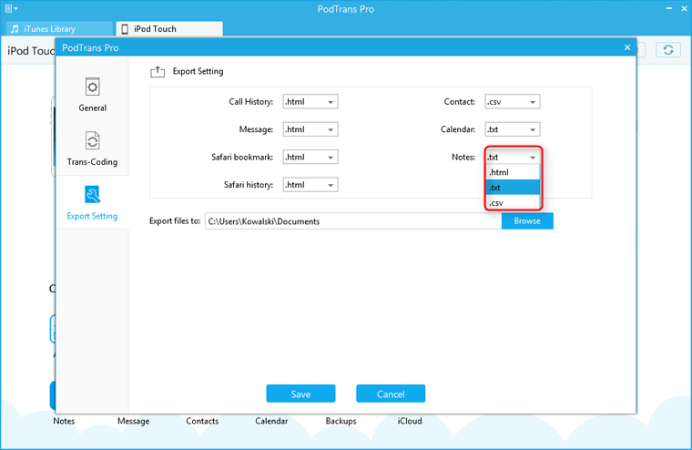The height and width of the screenshot is (450, 692).
Task: Open the General settings icon
Action: [x=92, y=87]
